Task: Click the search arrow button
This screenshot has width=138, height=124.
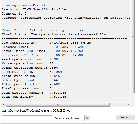Action: (x=87, y=118)
